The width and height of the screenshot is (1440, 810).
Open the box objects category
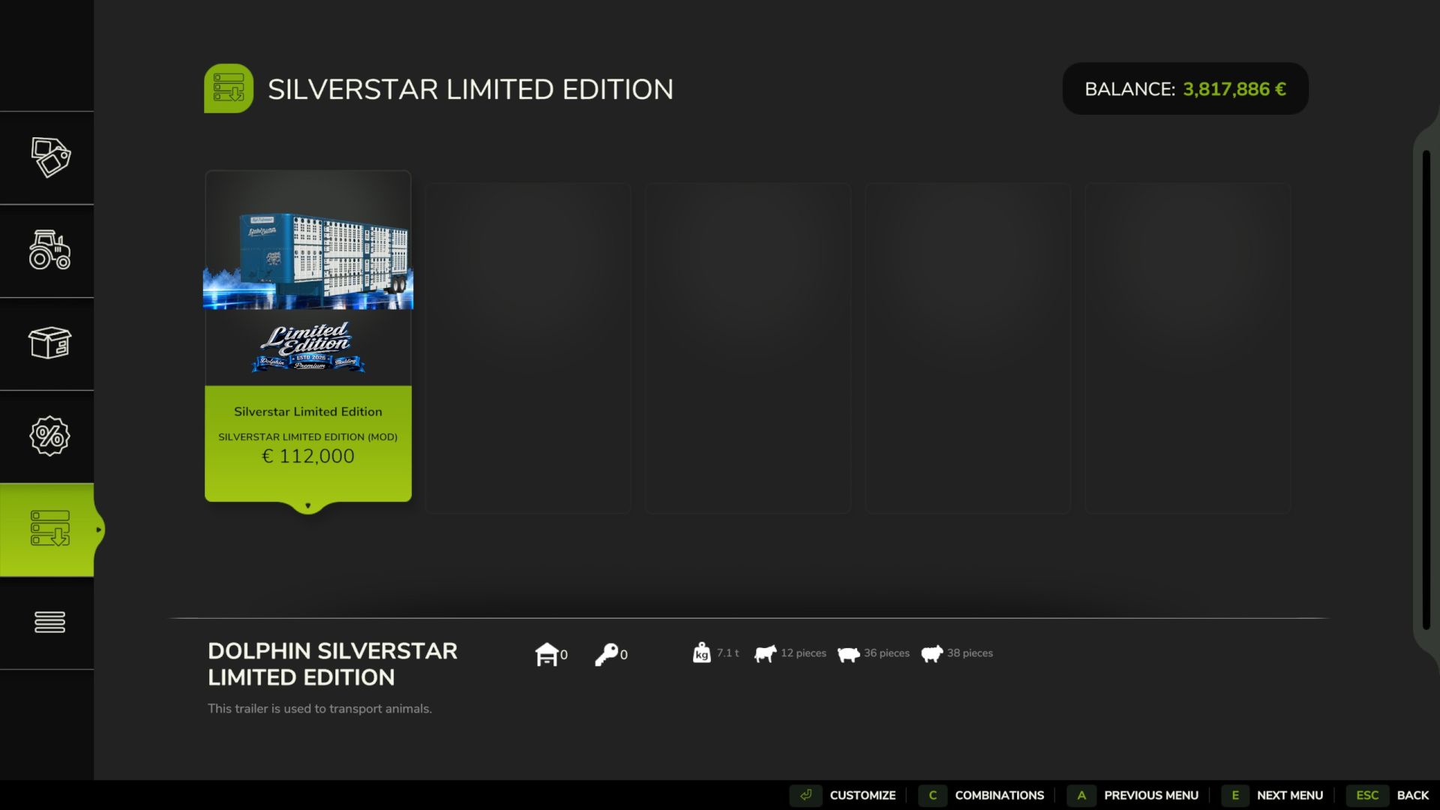point(49,343)
